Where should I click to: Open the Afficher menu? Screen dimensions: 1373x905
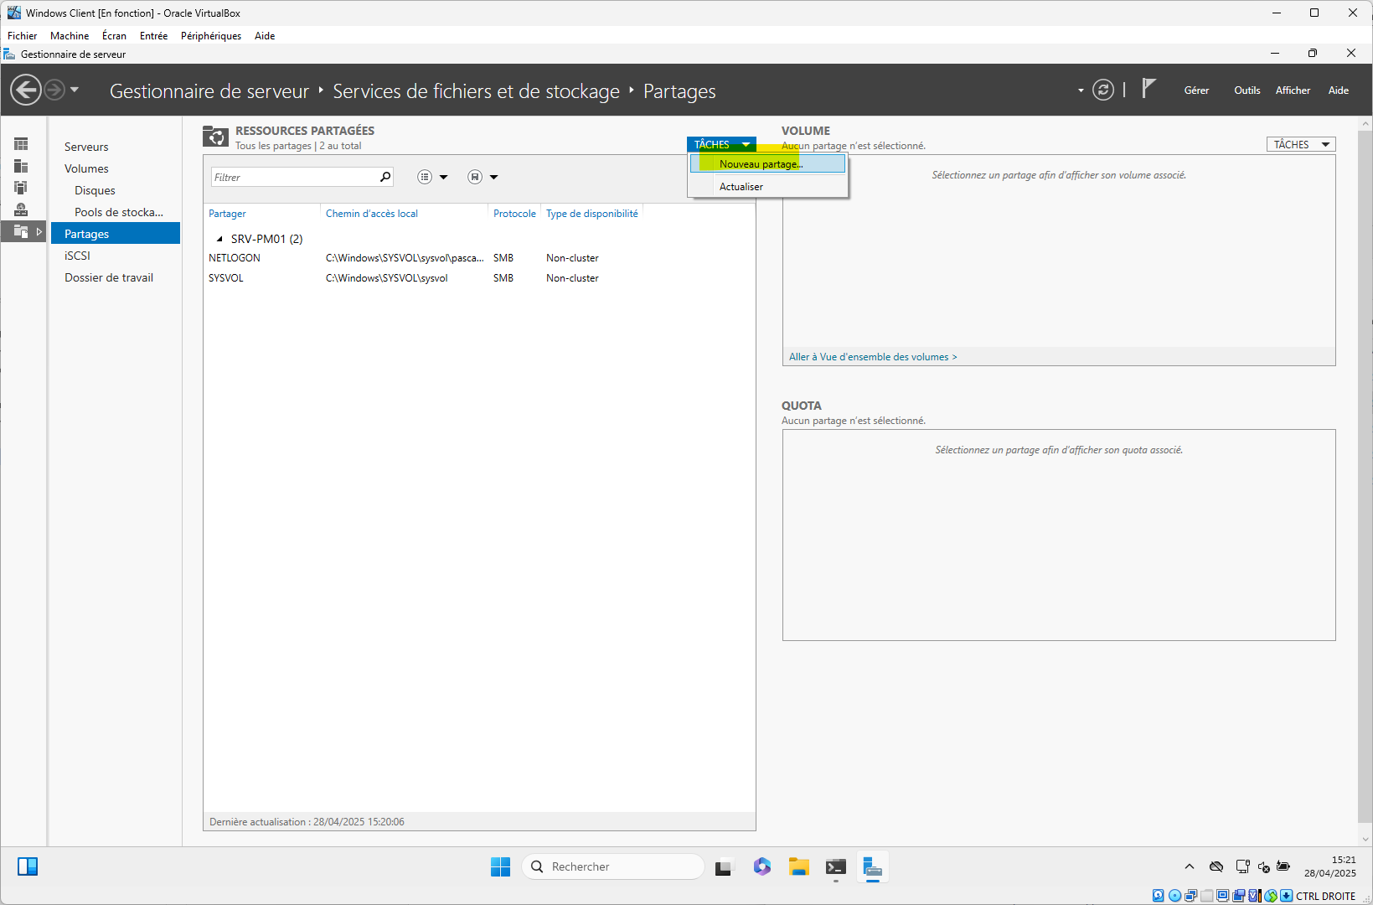[x=1293, y=90]
